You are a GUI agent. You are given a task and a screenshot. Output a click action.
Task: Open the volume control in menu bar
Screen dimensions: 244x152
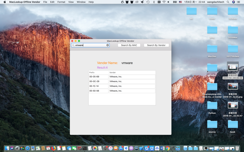(x=168, y=2)
